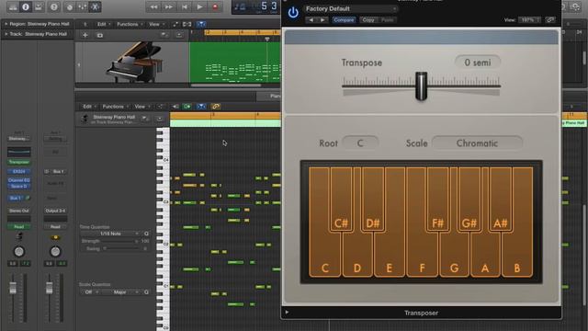Open the Mixer button in control bar

(82, 6)
